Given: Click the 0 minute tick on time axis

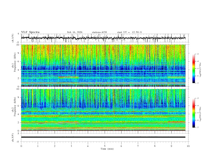Looking at the screenshot, I should point(21,146).
